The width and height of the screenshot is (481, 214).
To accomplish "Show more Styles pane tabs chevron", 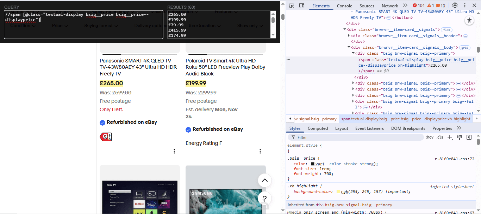I will pyautogui.click(x=459, y=128).
